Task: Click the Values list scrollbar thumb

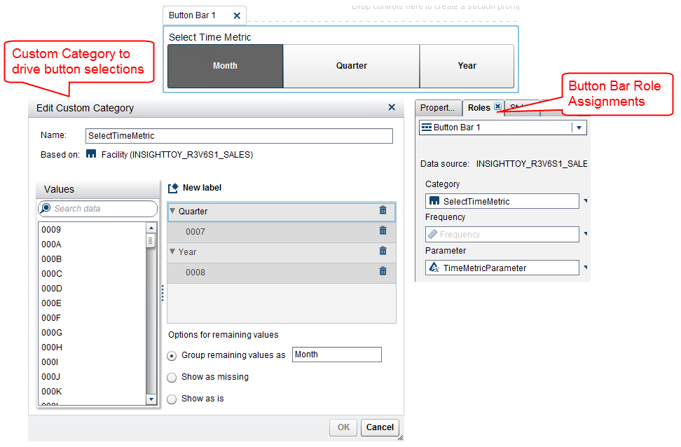Action: pyautogui.click(x=151, y=240)
